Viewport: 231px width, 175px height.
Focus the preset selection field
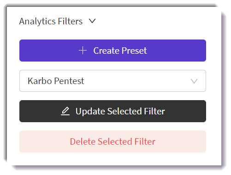113,81
